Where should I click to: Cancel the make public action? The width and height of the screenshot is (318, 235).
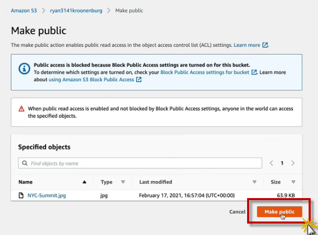(237, 212)
